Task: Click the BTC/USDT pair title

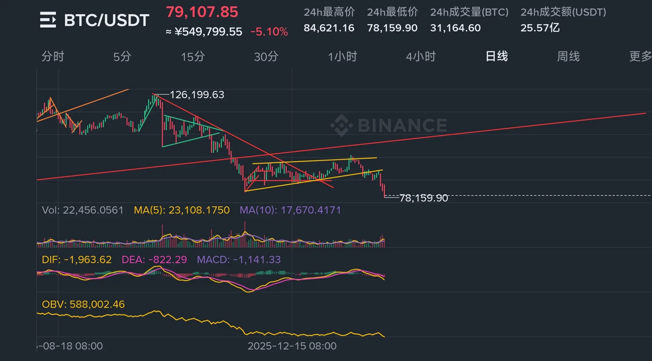Action: [x=106, y=20]
